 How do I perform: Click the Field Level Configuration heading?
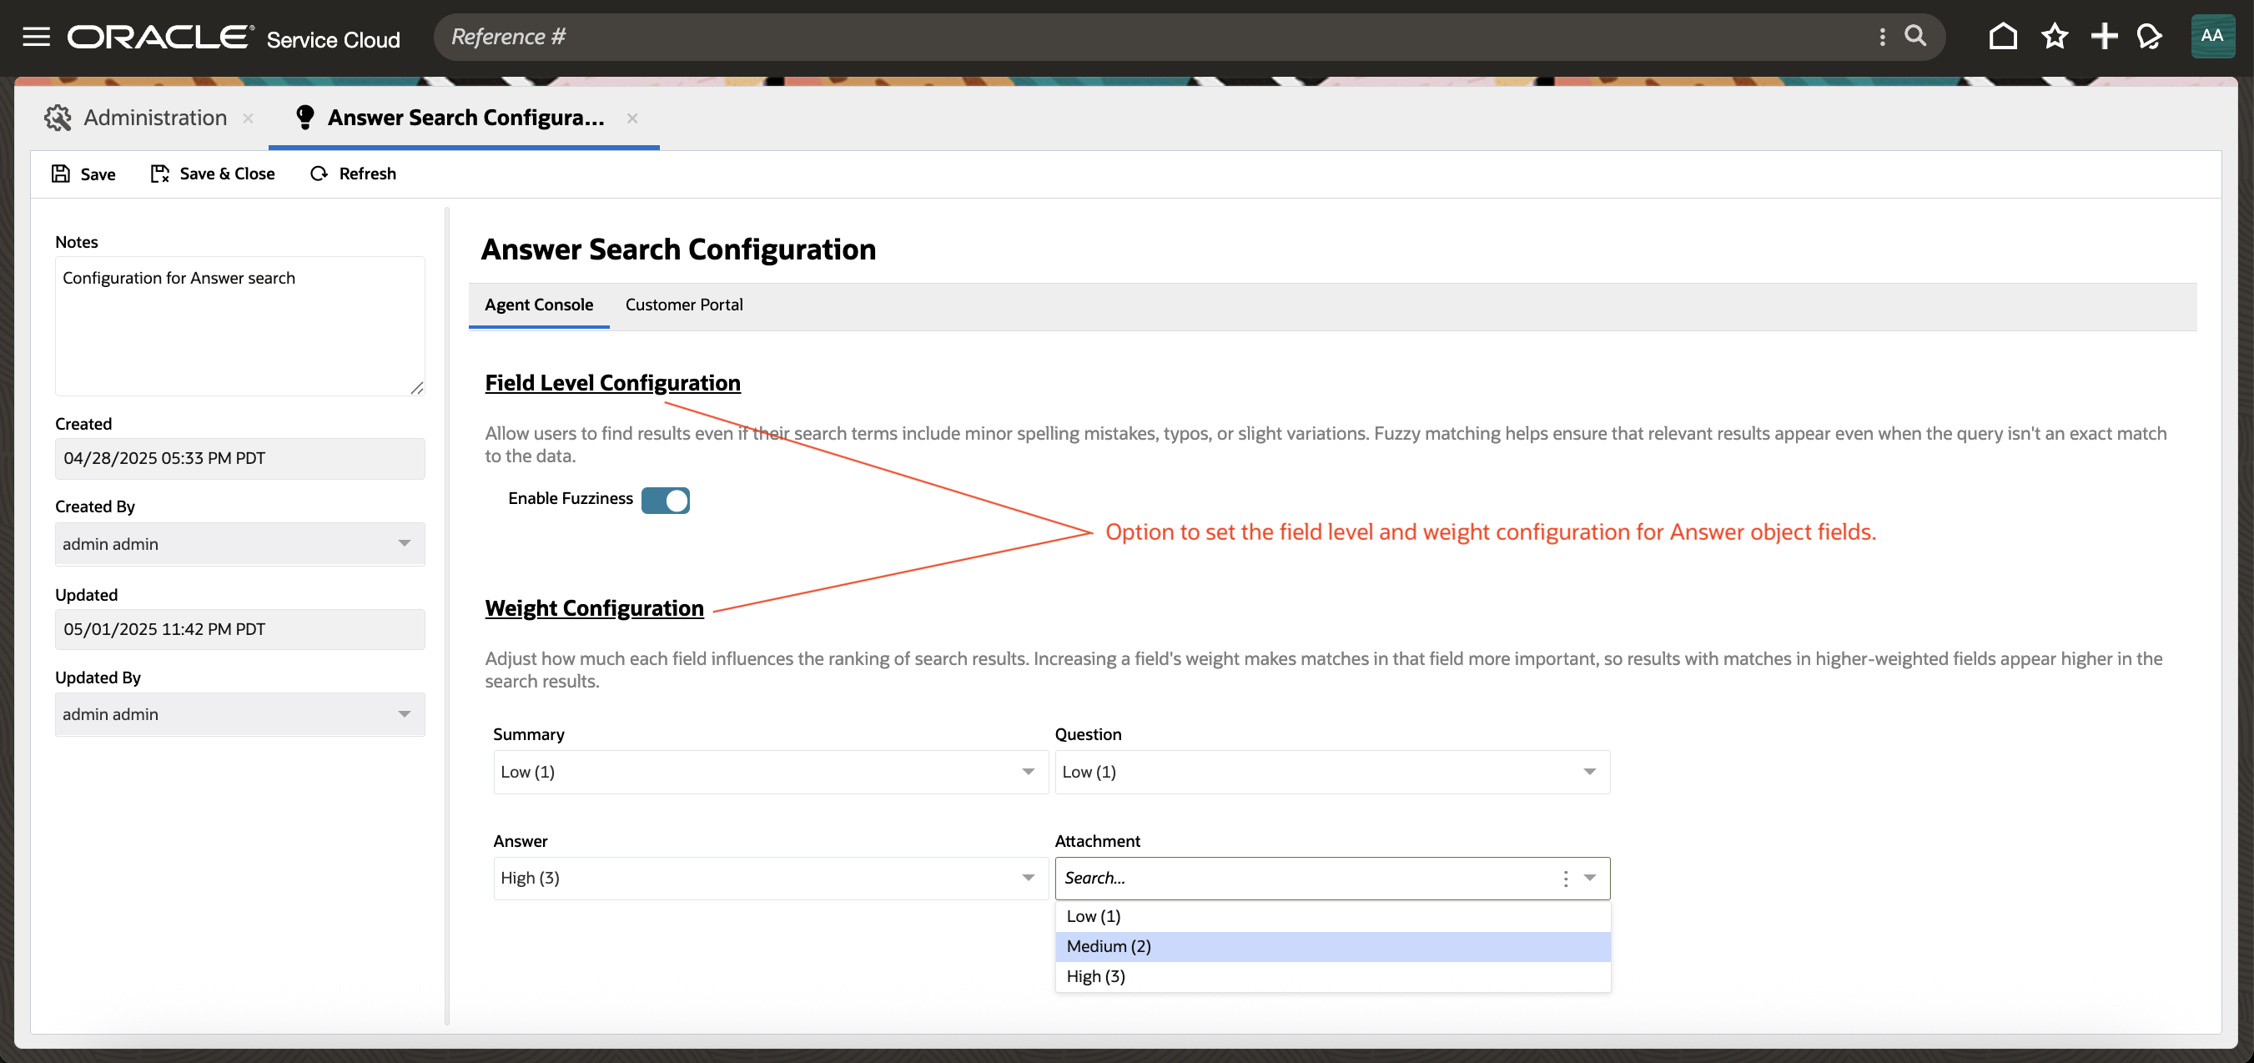(x=612, y=382)
